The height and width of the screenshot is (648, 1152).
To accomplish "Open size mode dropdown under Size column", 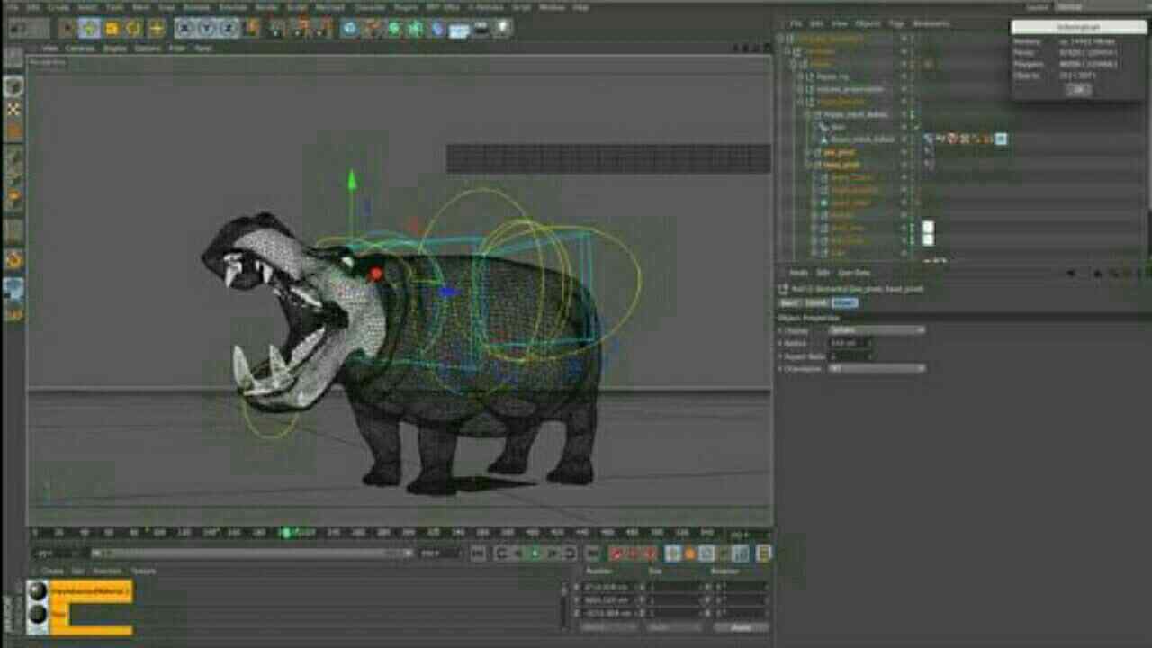I will point(675,627).
